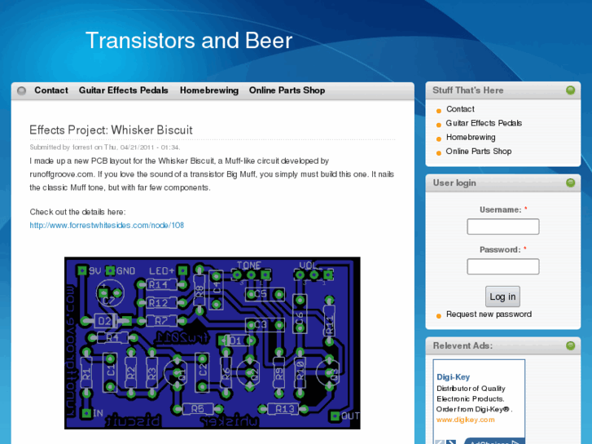Click the 'Check out the details here:' text

[78, 212]
